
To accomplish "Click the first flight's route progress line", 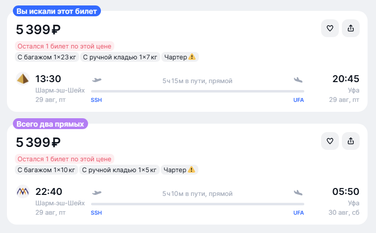I will pyautogui.click(x=197, y=91).
